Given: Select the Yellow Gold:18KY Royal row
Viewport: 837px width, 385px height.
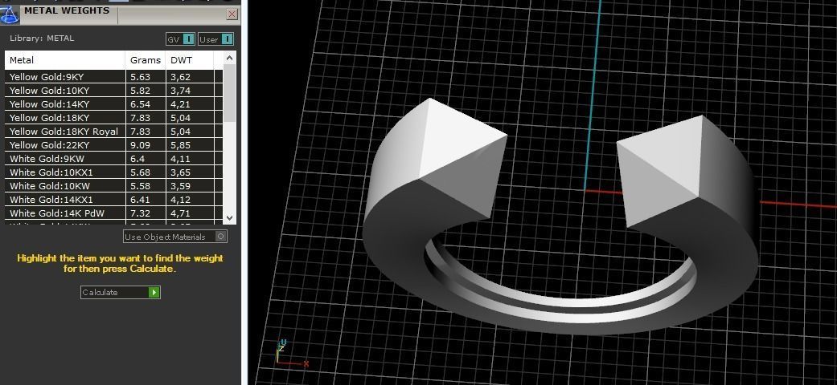Looking at the screenshot, I should 113,131.
